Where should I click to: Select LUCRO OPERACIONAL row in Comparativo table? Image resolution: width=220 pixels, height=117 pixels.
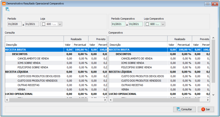[159, 94]
